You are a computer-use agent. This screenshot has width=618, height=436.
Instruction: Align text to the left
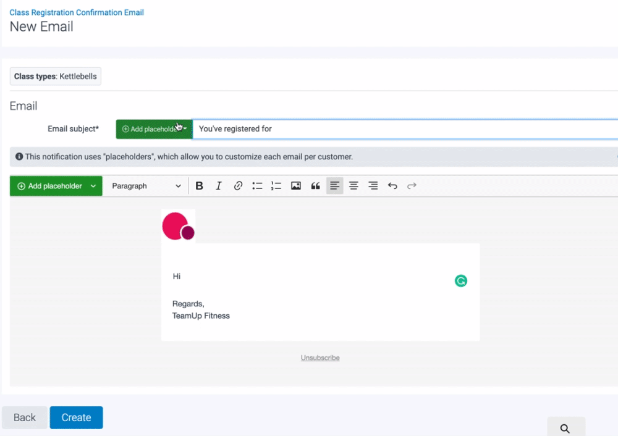click(x=334, y=186)
